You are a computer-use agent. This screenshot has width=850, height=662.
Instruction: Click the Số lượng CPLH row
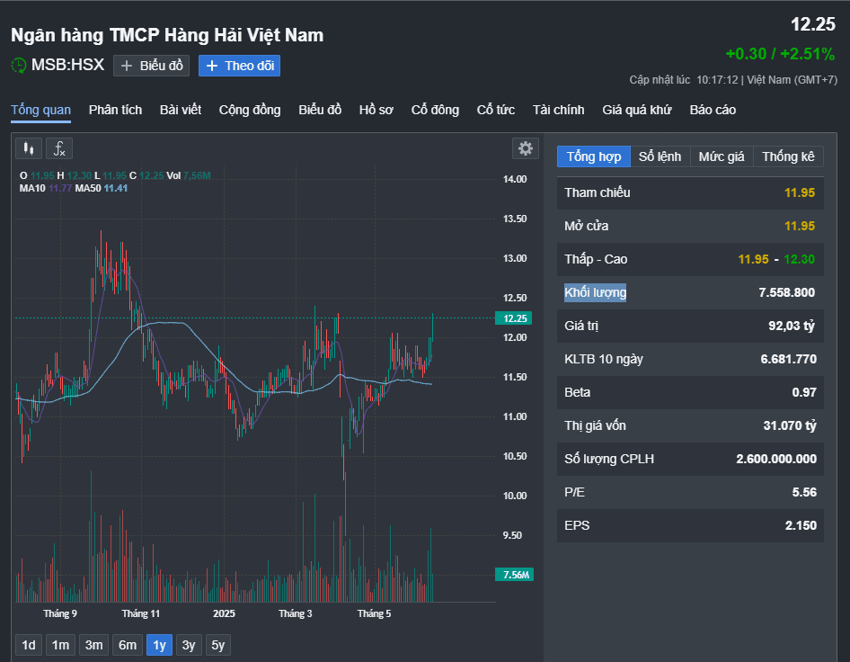(690, 459)
